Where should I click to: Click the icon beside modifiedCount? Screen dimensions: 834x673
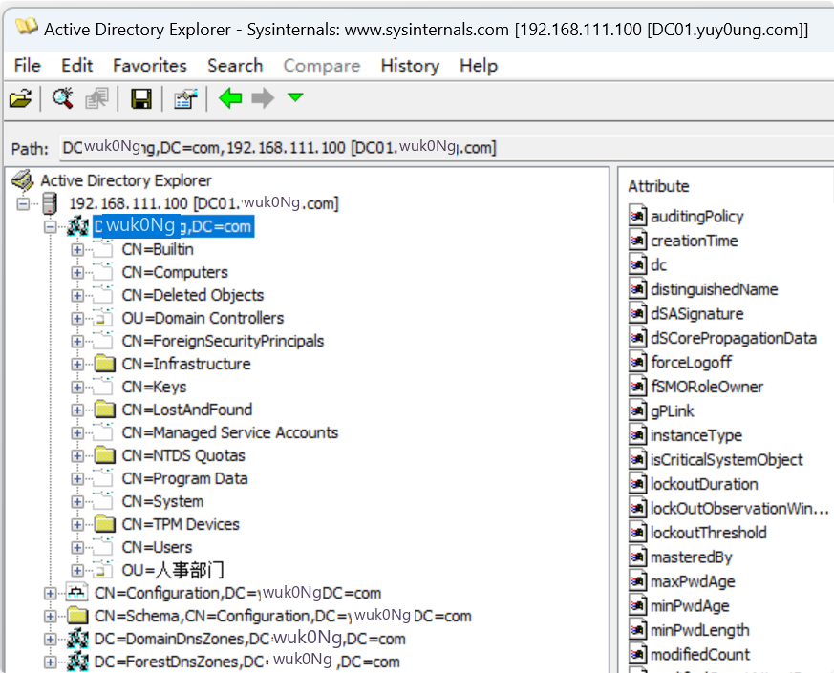click(x=638, y=655)
